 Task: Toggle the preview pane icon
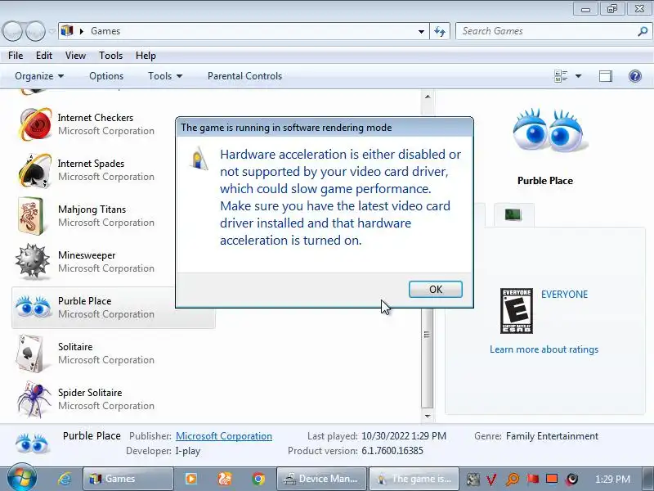pyautogui.click(x=606, y=76)
